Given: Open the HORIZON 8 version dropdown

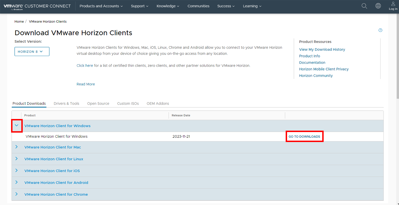Looking at the screenshot, I should click(x=32, y=52).
